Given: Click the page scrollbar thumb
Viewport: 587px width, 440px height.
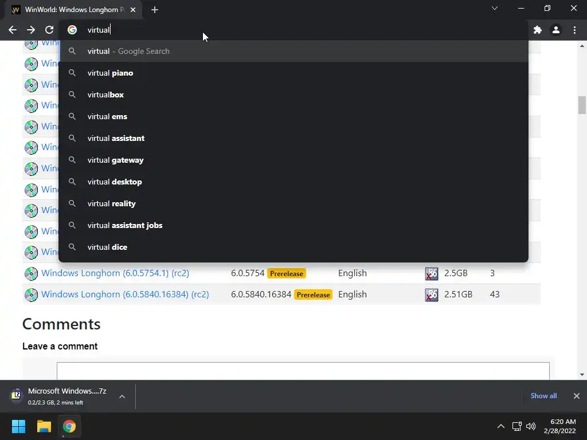Looking at the screenshot, I should coord(582,105).
